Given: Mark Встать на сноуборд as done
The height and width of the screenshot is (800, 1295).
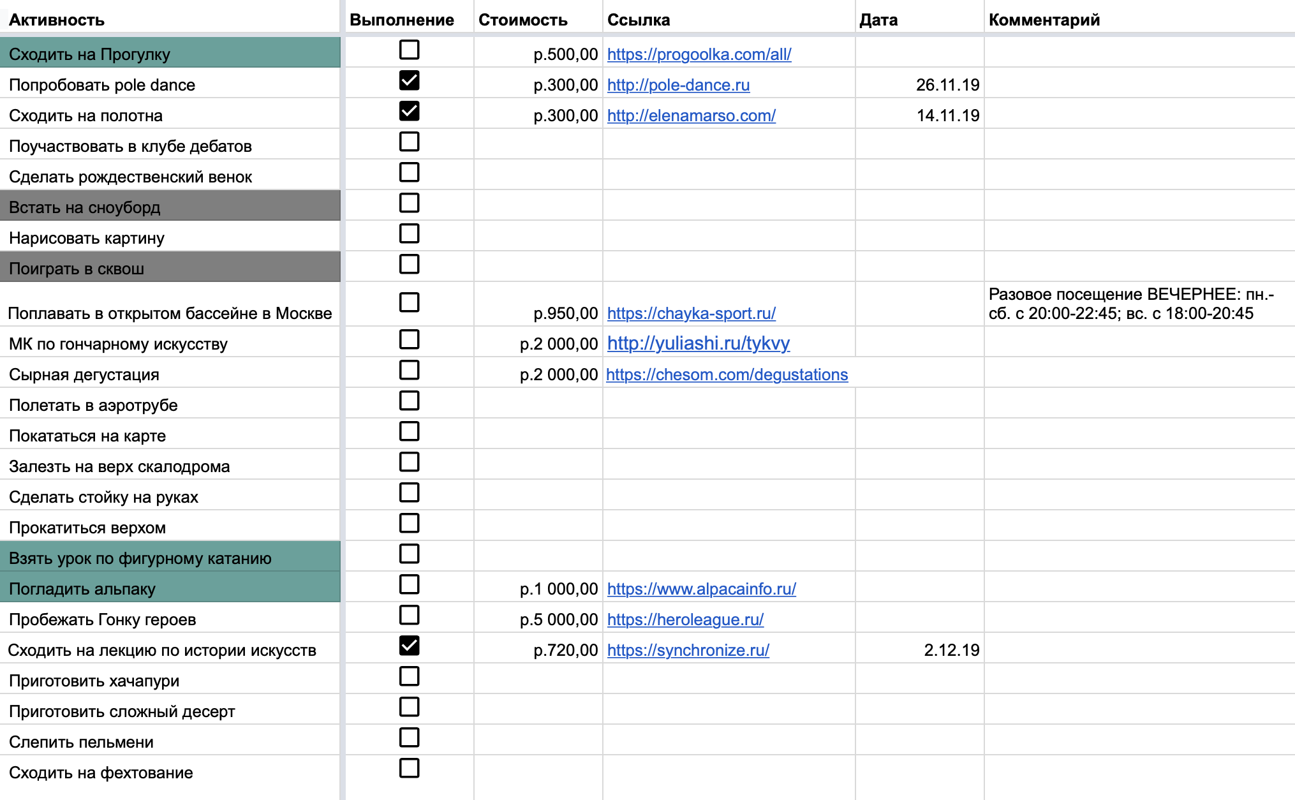Looking at the screenshot, I should (409, 203).
